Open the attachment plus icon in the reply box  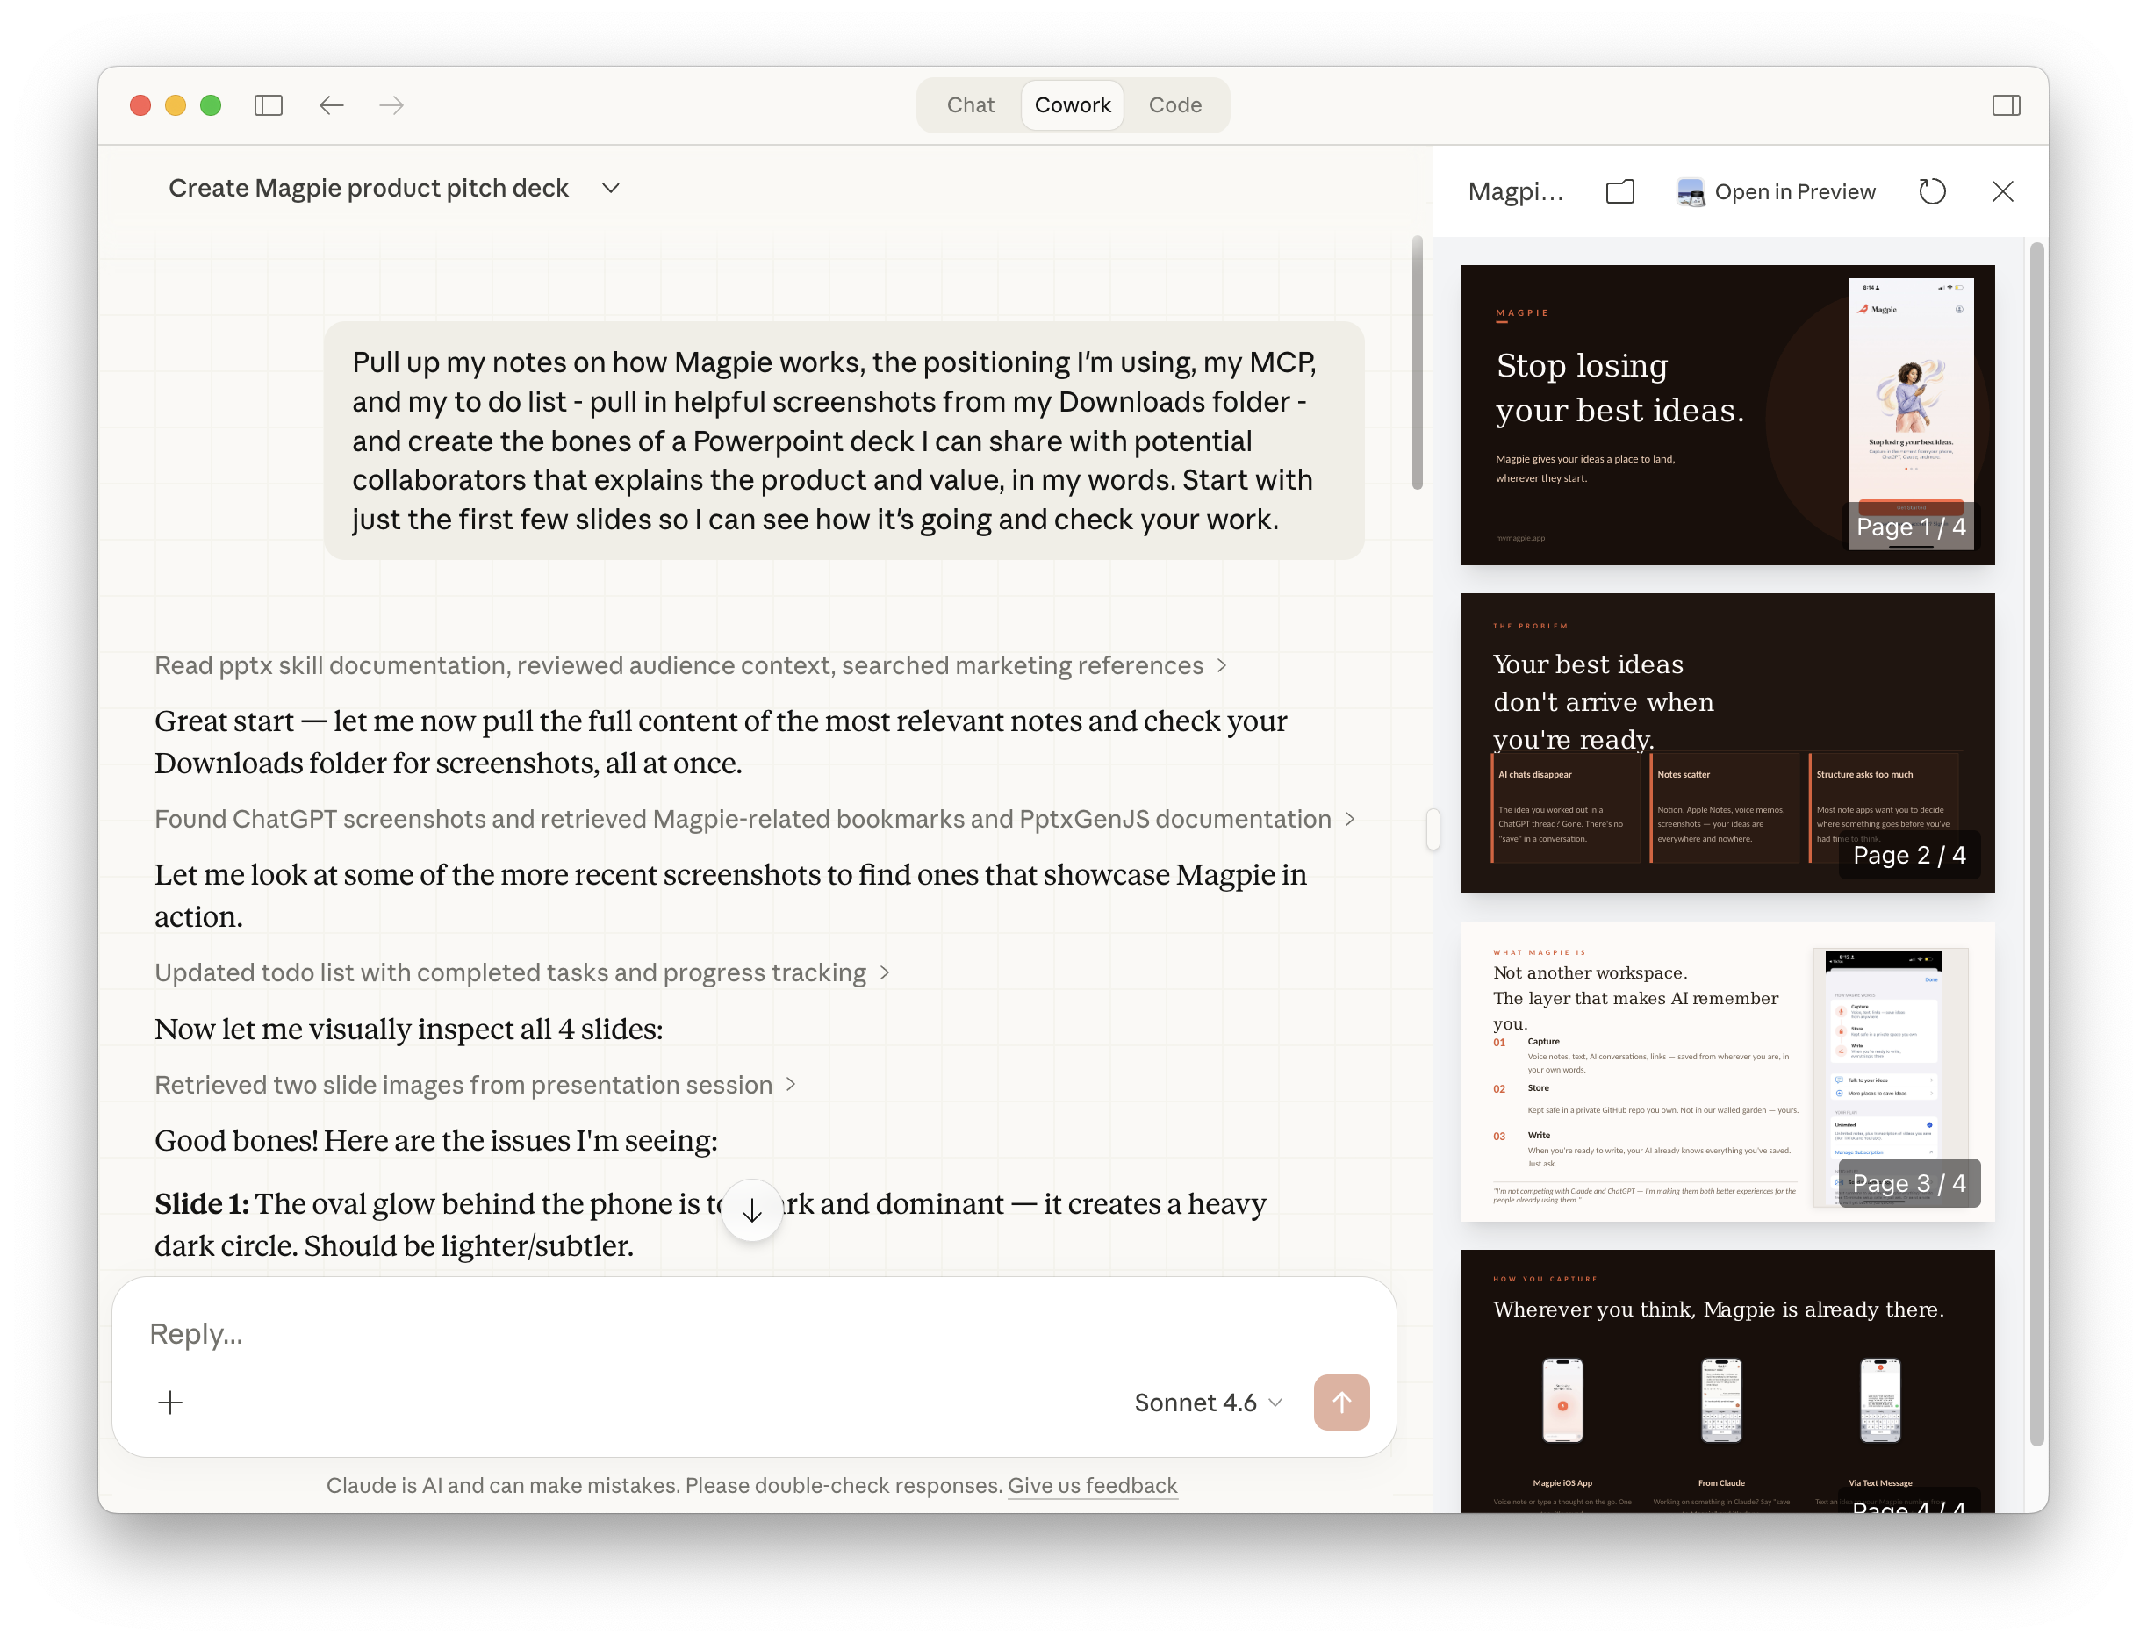pos(170,1403)
